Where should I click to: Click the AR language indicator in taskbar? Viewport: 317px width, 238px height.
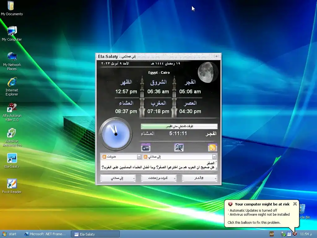272,234
